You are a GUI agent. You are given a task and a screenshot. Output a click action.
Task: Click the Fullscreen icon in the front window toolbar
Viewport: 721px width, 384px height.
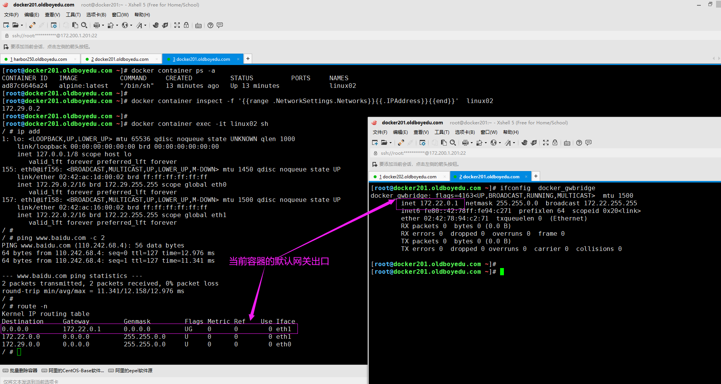coord(546,143)
